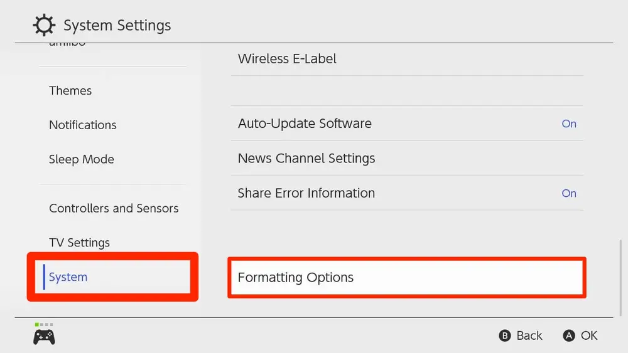This screenshot has height=353, width=628.
Task: Select the partially hidden amiibo item
Action: click(67, 45)
